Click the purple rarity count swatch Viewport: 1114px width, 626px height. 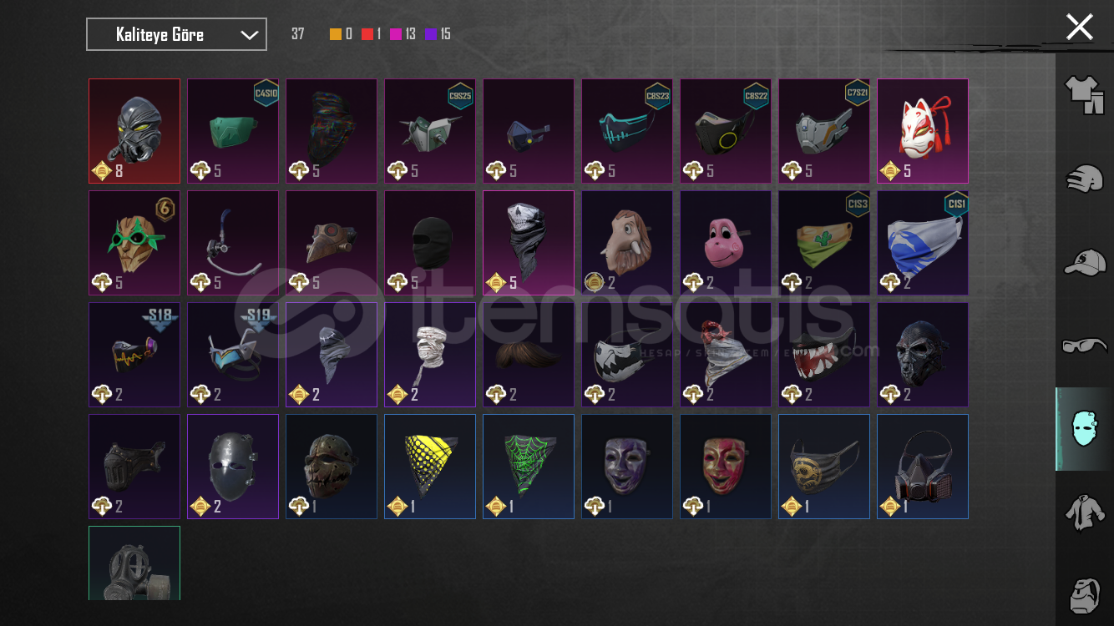(x=431, y=34)
